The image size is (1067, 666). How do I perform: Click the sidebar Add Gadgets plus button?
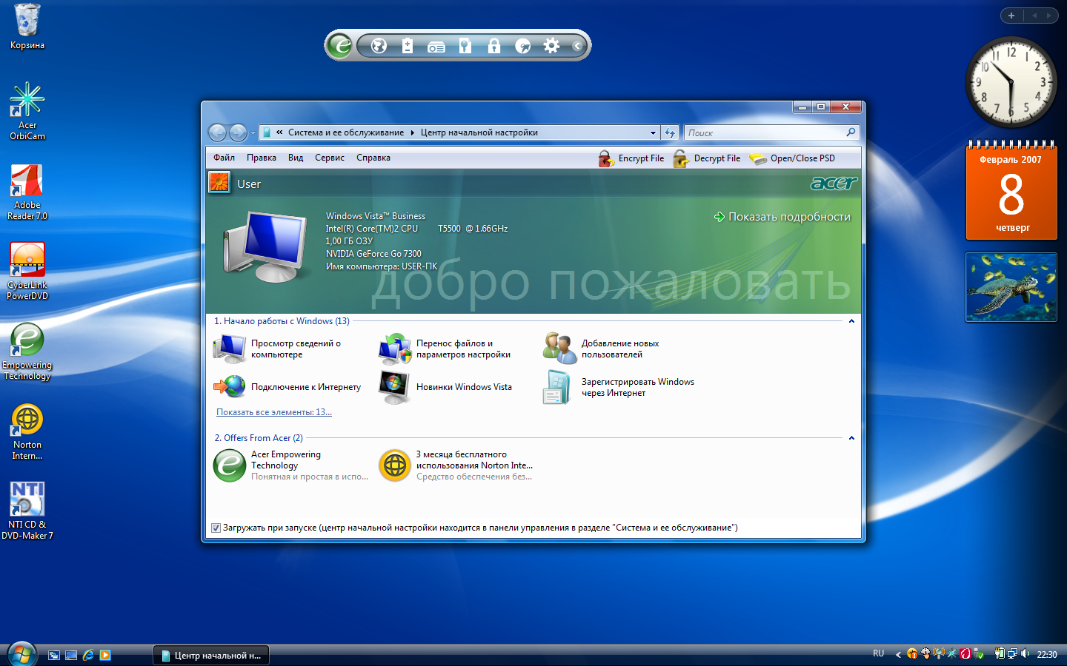[1011, 16]
